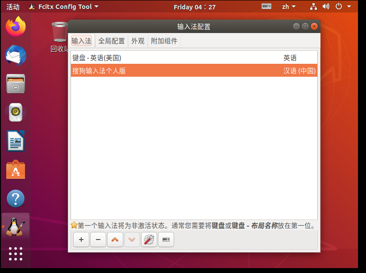Open Files manager from the dock
366x273 pixels.
16,84
